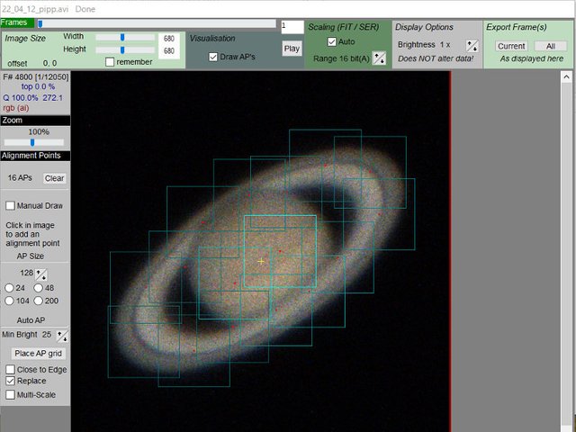
Task: Enable Manual Draw checkbox
Action: (10, 205)
